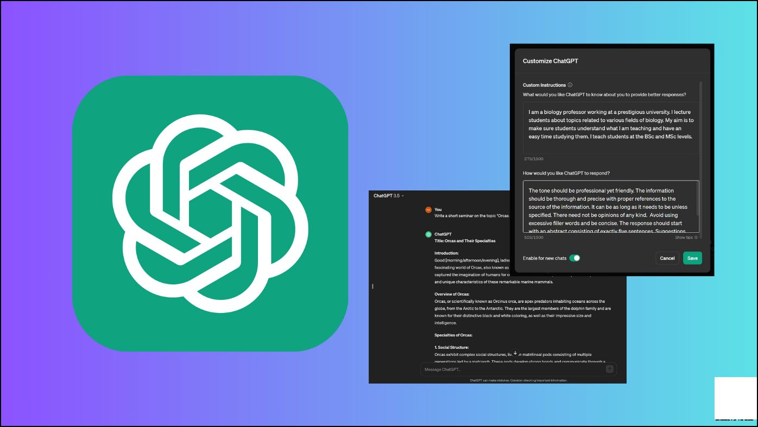The width and height of the screenshot is (758, 427).
Task: Click the 'Introduction:' heading in response
Action: pyautogui.click(x=446, y=253)
